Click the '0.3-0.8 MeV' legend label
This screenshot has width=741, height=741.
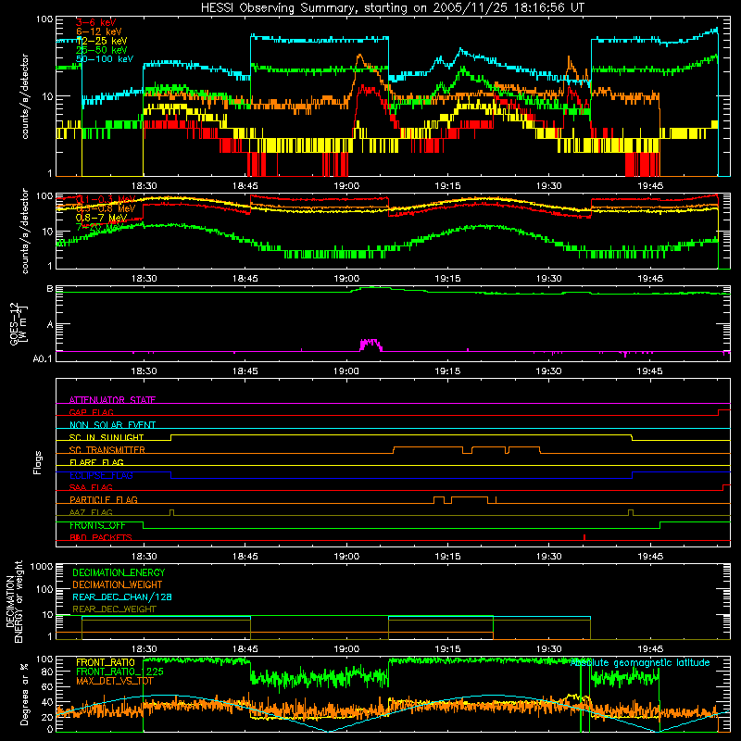(x=106, y=208)
